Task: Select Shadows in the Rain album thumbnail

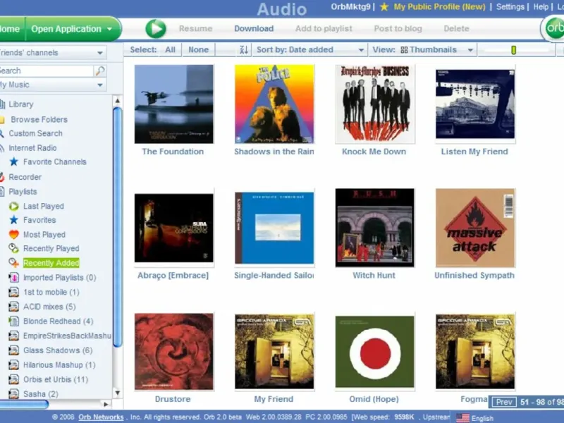Action: [x=274, y=104]
